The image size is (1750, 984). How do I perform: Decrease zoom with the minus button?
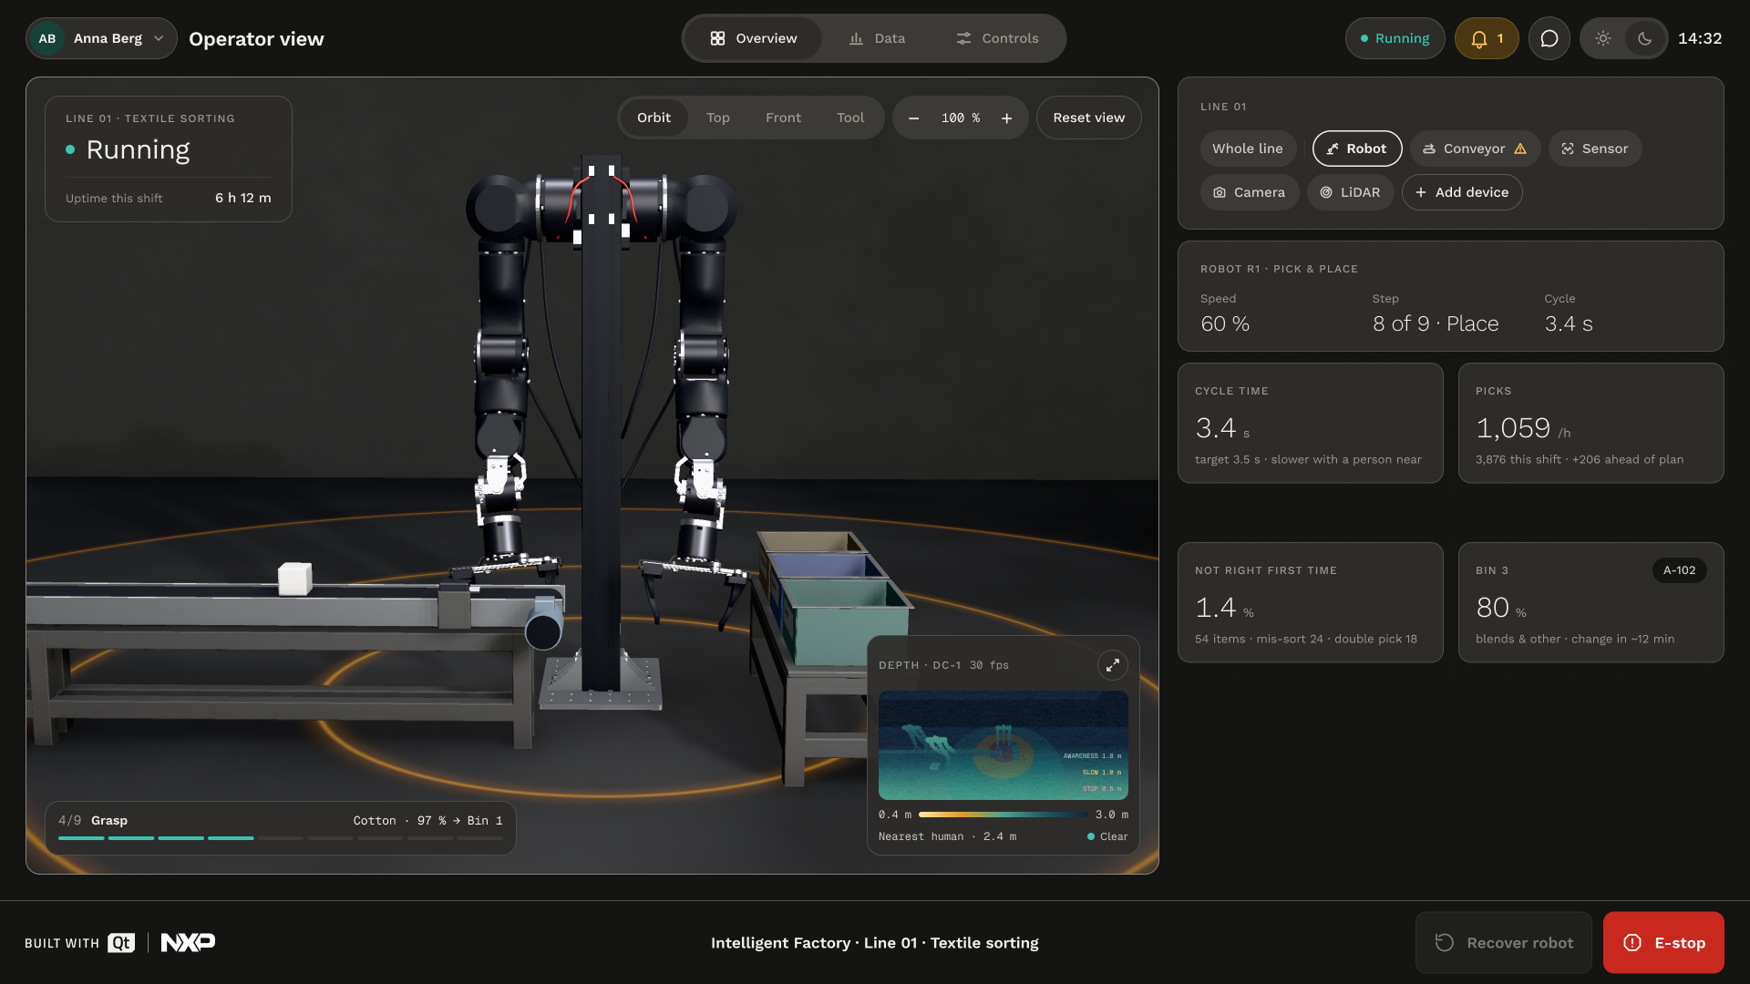[x=913, y=118]
